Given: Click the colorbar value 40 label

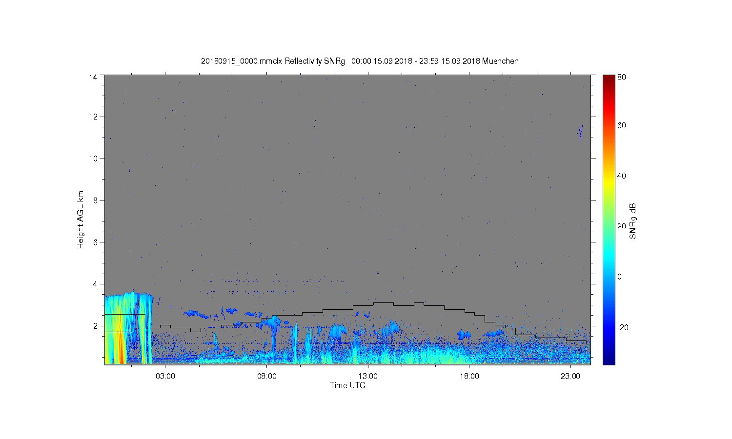Looking at the screenshot, I should [622, 176].
